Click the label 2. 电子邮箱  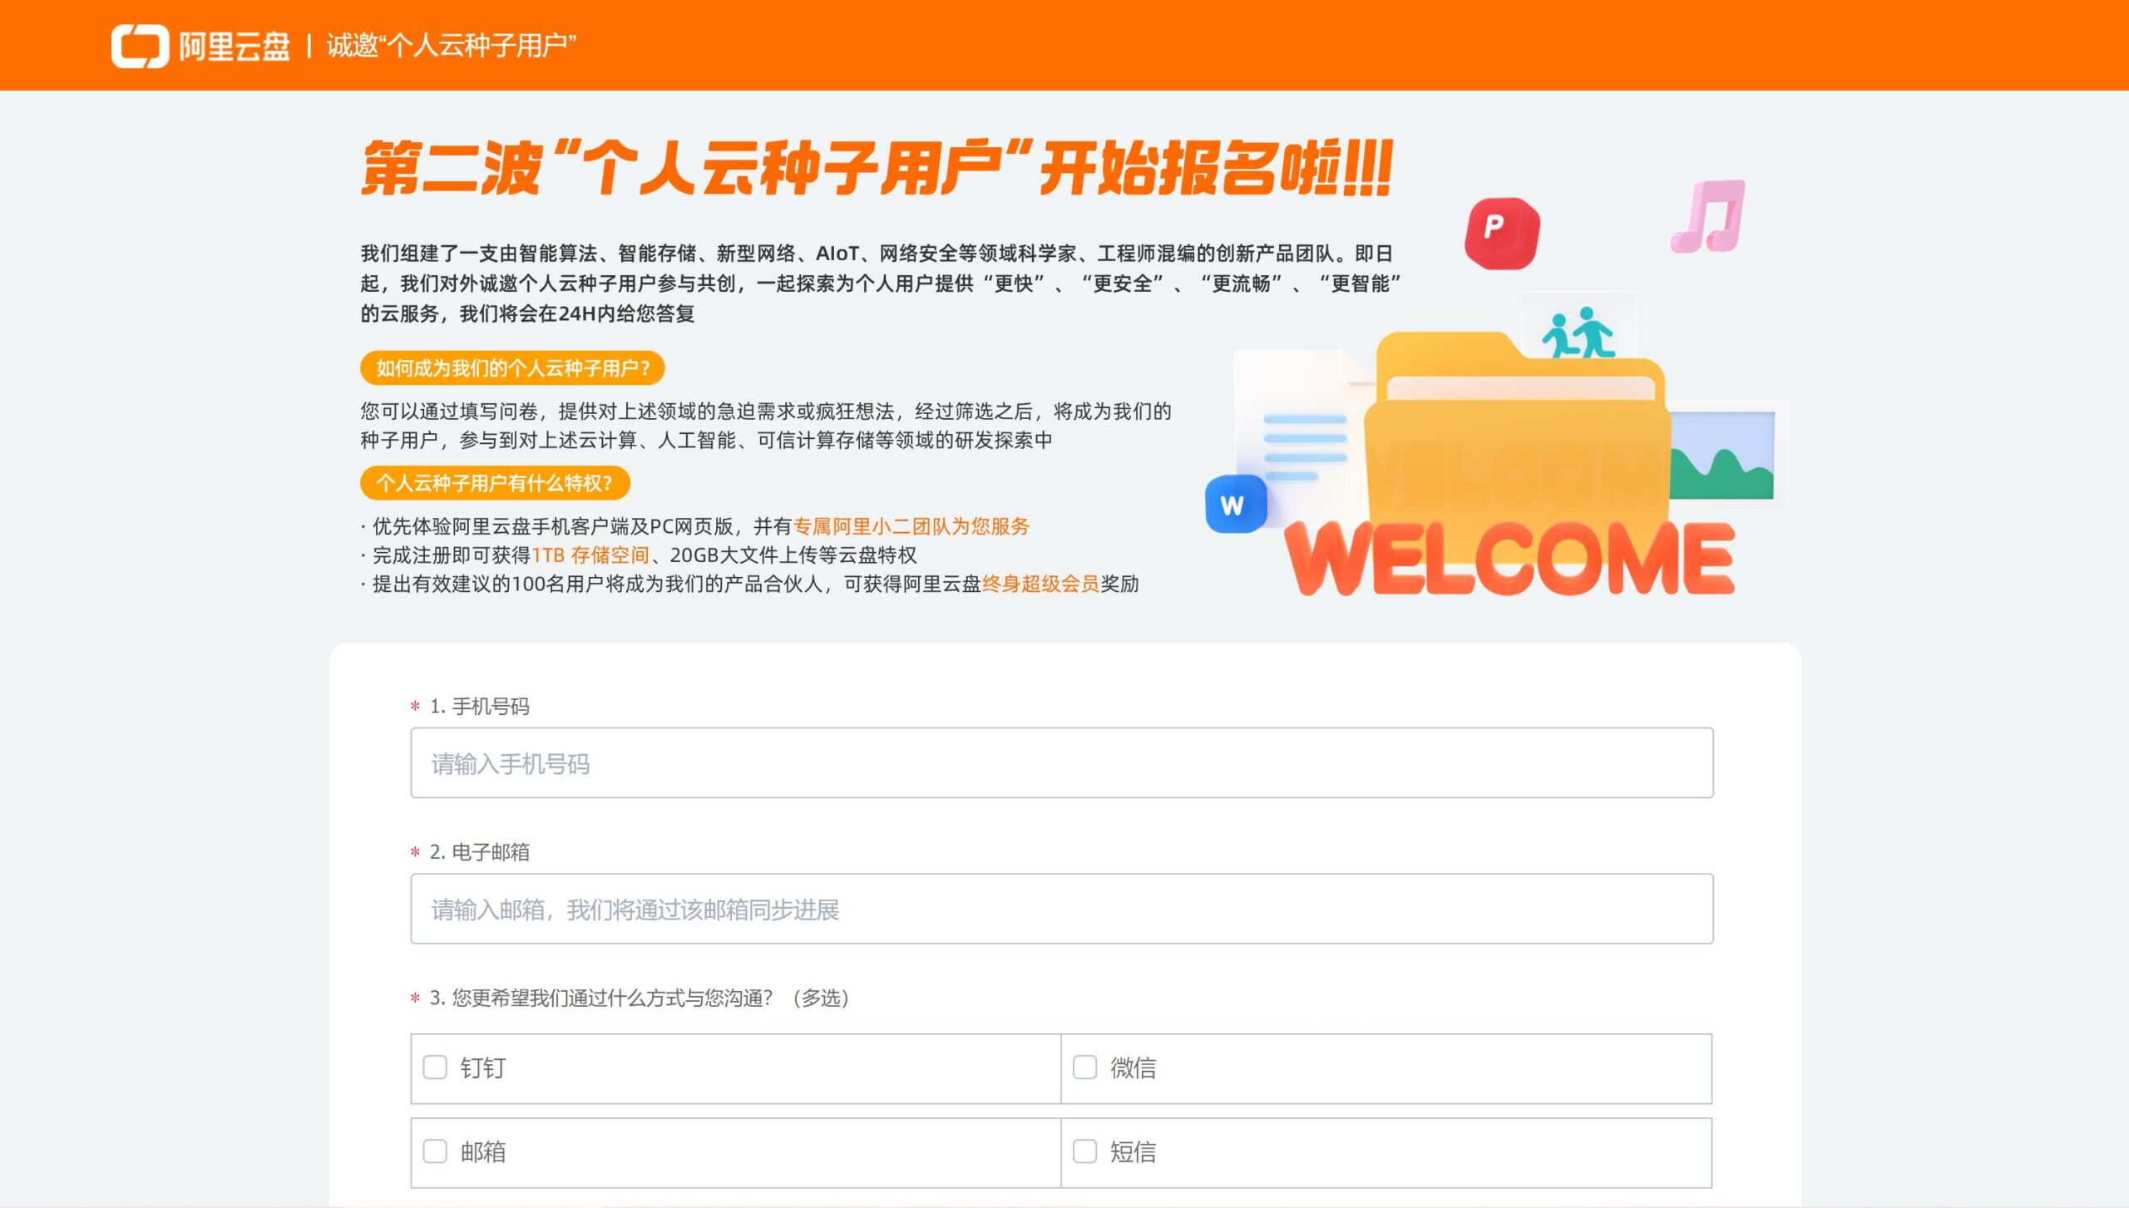479,852
